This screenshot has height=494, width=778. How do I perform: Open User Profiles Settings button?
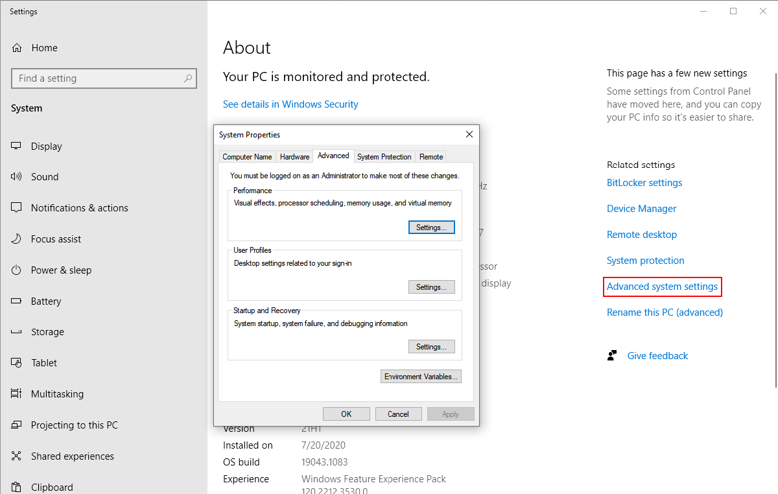click(x=431, y=287)
